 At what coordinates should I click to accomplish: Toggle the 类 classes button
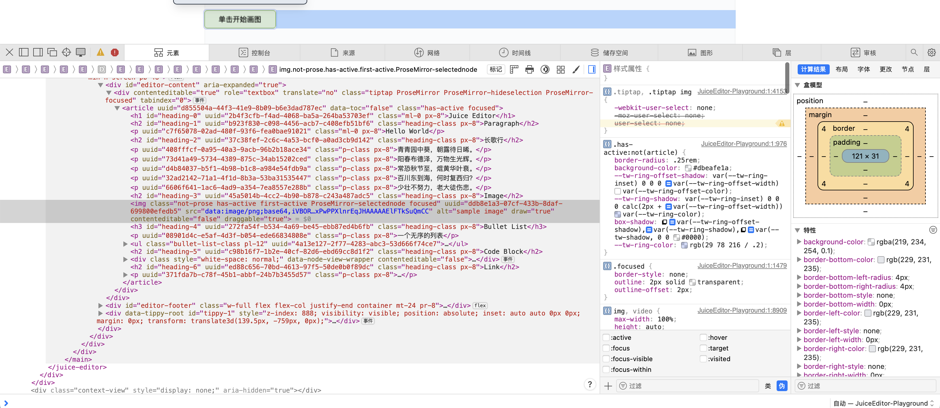click(x=768, y=386)
